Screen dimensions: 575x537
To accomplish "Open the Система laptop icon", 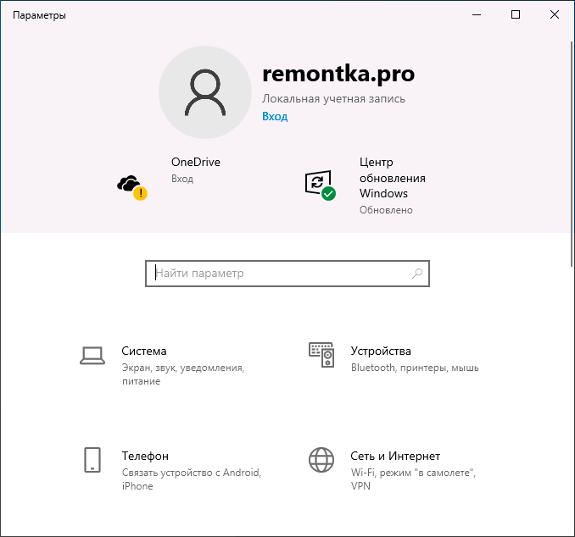I will coord(92,356).
